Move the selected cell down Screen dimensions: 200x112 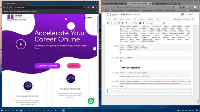pyautogui.click(x=130, y=23)
